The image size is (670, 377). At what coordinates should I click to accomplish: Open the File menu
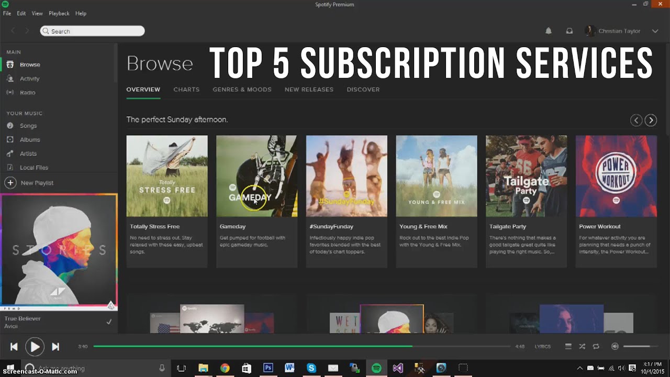click(7, 13)
